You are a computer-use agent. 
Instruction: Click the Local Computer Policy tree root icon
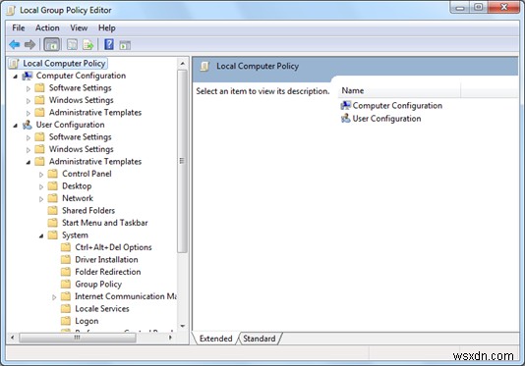coord(14,64)
